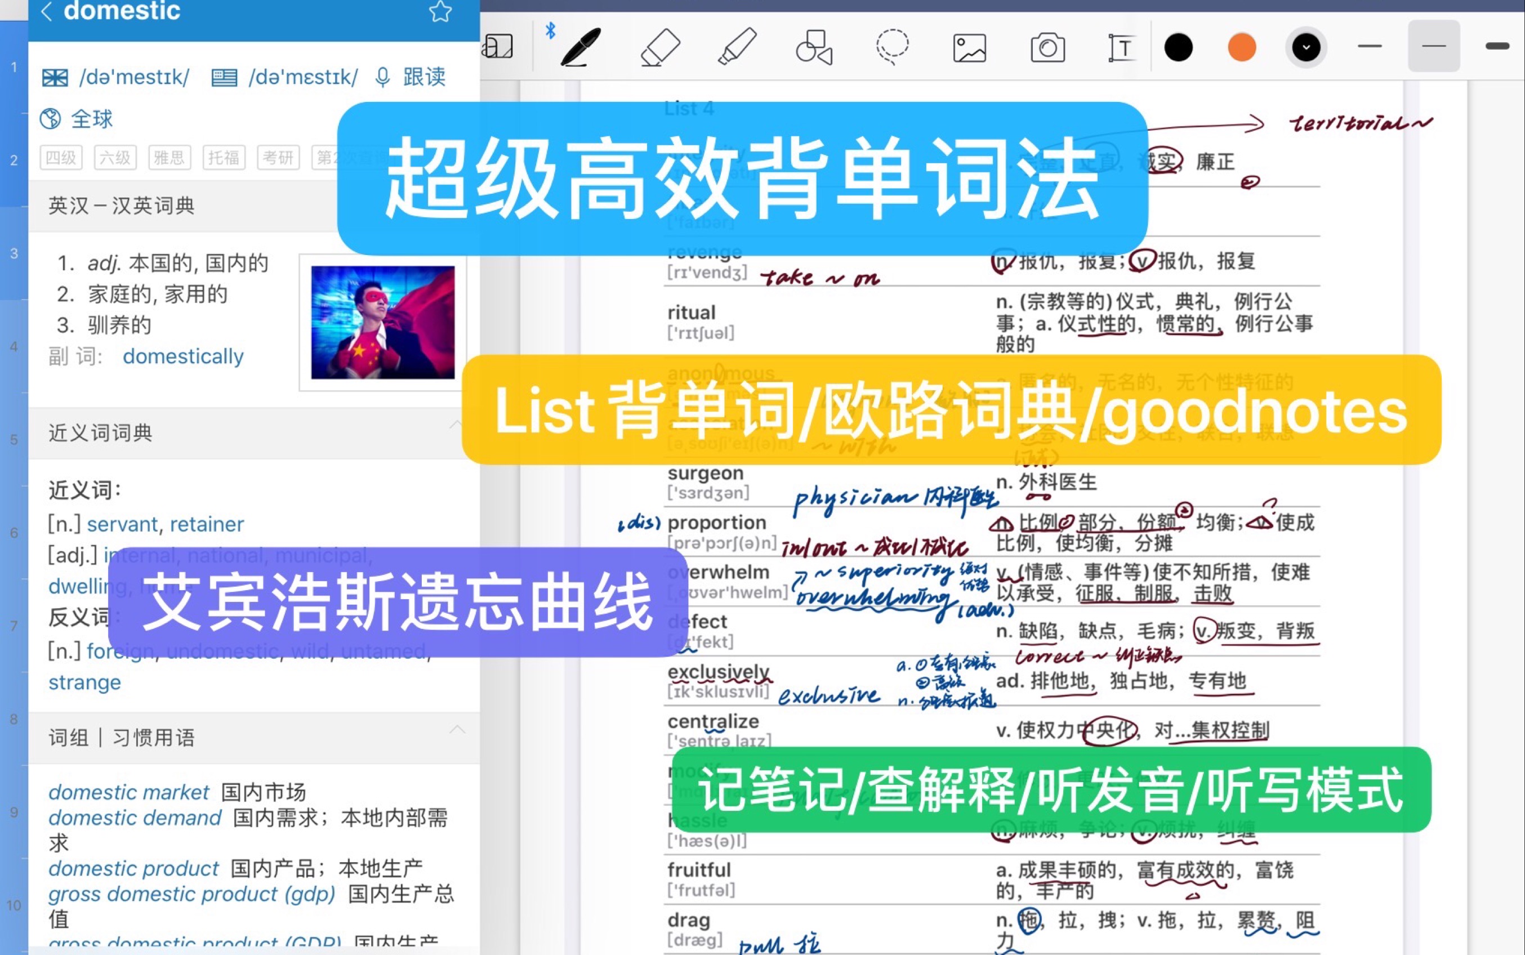Select the medium stroke width

point(1433,46)
